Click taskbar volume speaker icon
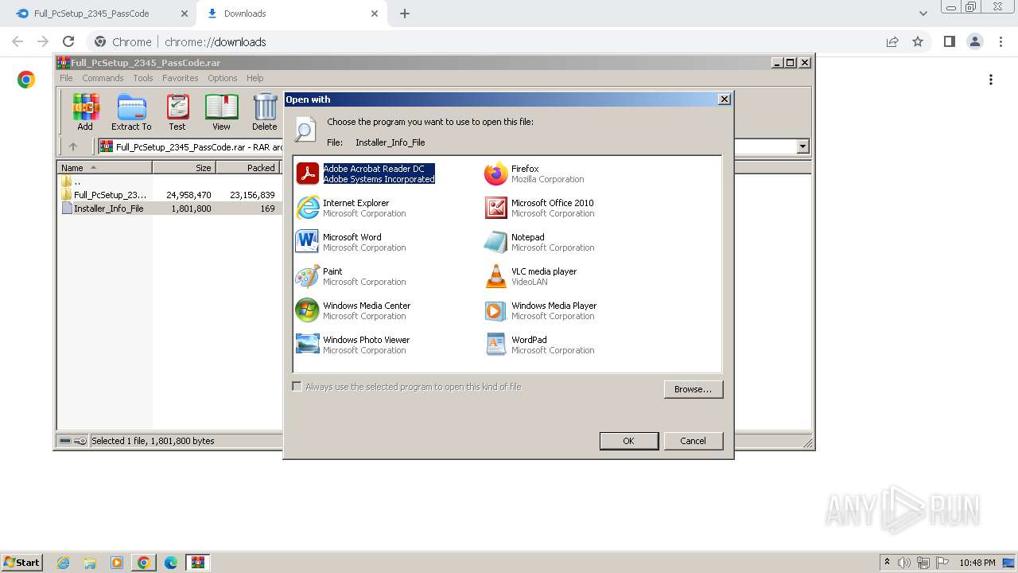 click(x=904, y=563)
